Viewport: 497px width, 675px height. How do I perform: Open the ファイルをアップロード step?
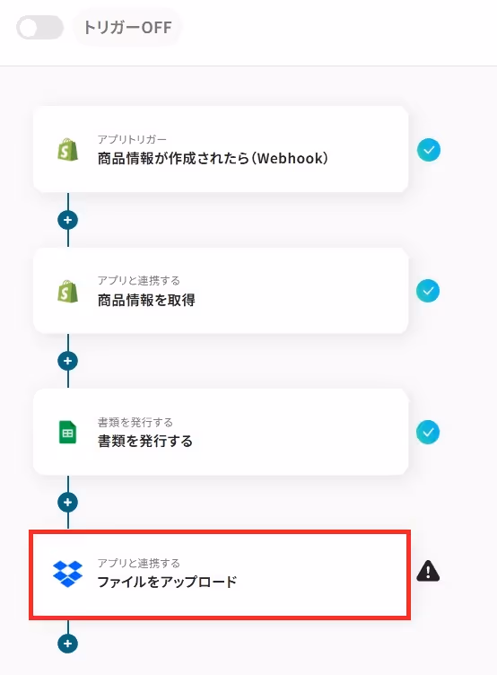pos(220,575)
